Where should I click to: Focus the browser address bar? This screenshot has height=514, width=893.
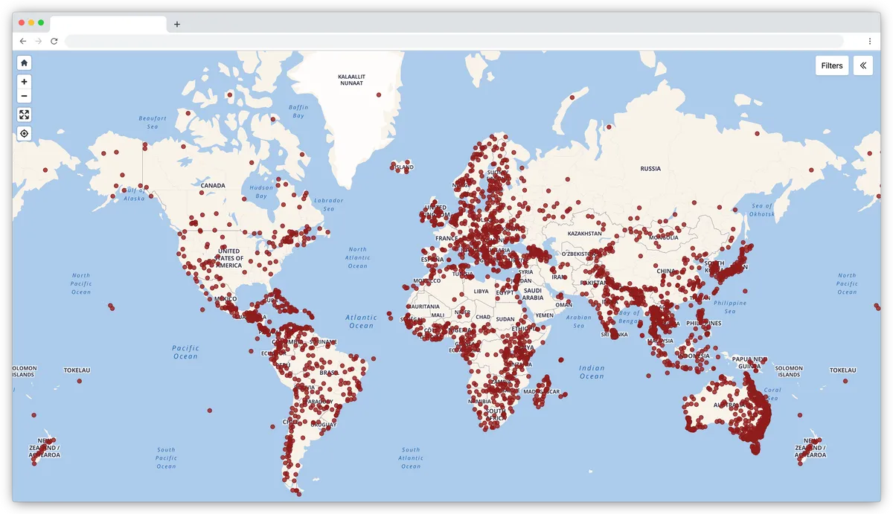tap(454, 41)
